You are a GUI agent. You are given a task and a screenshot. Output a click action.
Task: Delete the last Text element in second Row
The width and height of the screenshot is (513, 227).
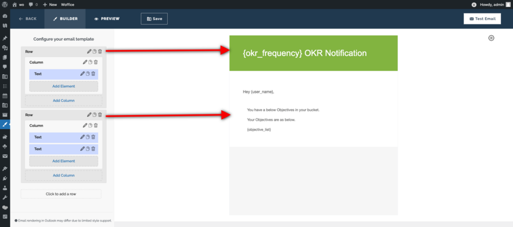pyautogui.click(x=93, y=149)
